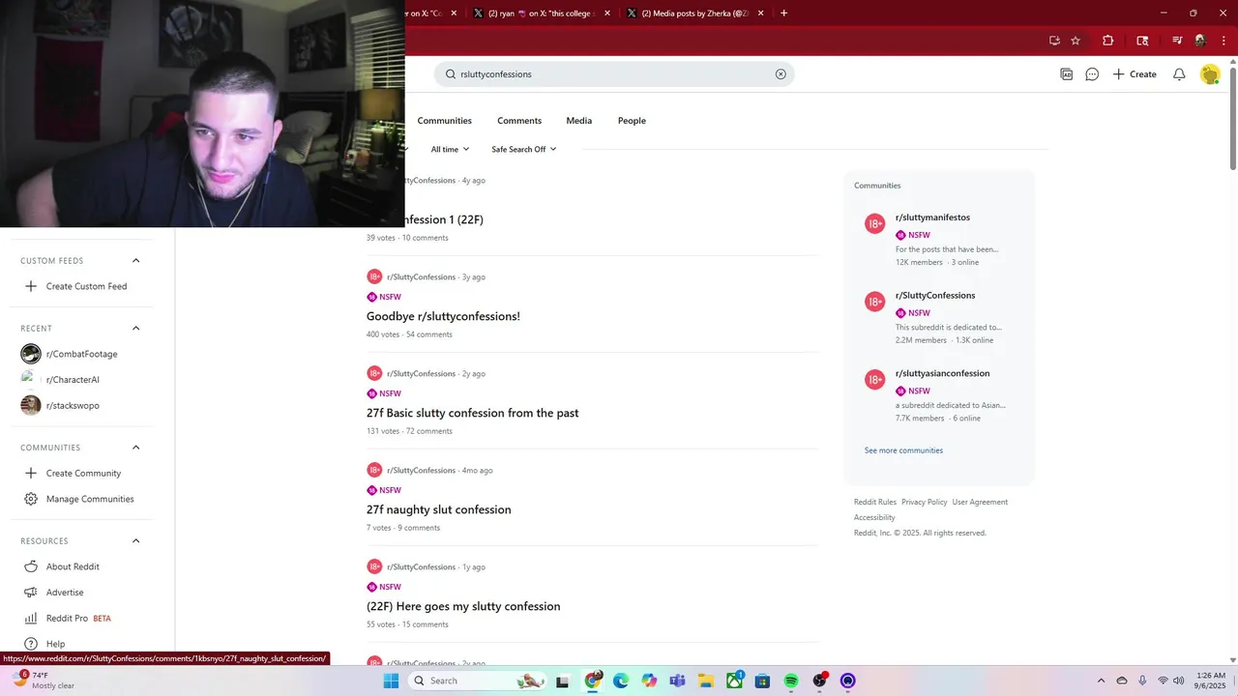The width and height of the screenshot is (1238, 696).
Task: Click the 18+ avatar beside r/sluttymanifestos
Action: (875, 224)
